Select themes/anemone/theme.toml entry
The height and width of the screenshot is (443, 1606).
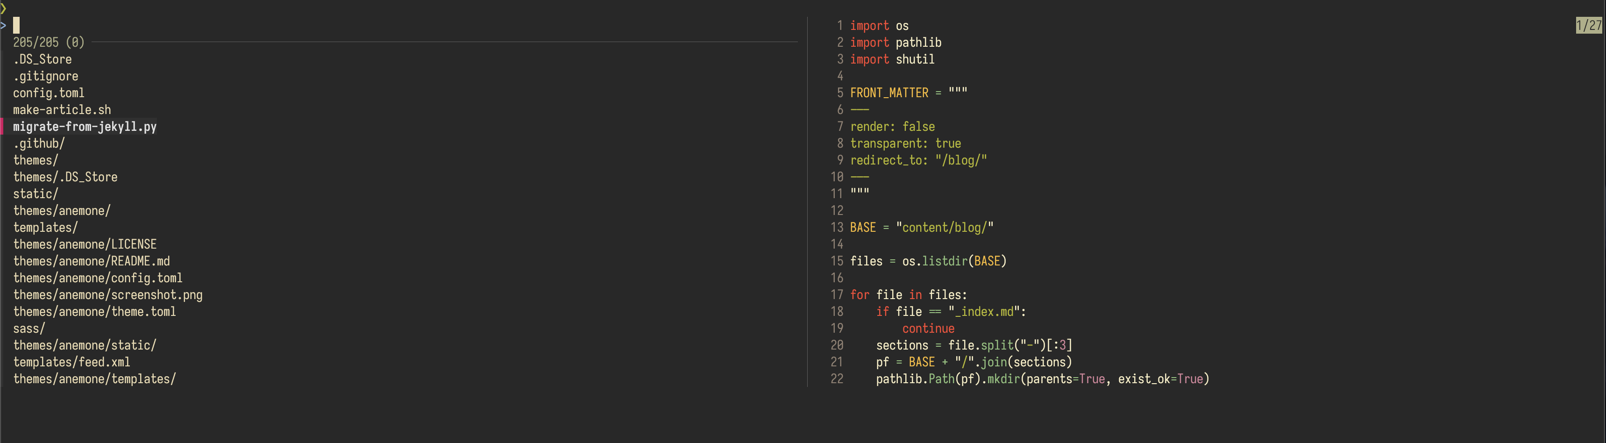(x=95, y=311)
